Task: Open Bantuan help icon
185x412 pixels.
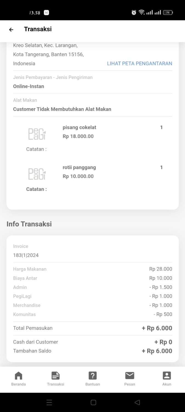Action: point(93,375)
